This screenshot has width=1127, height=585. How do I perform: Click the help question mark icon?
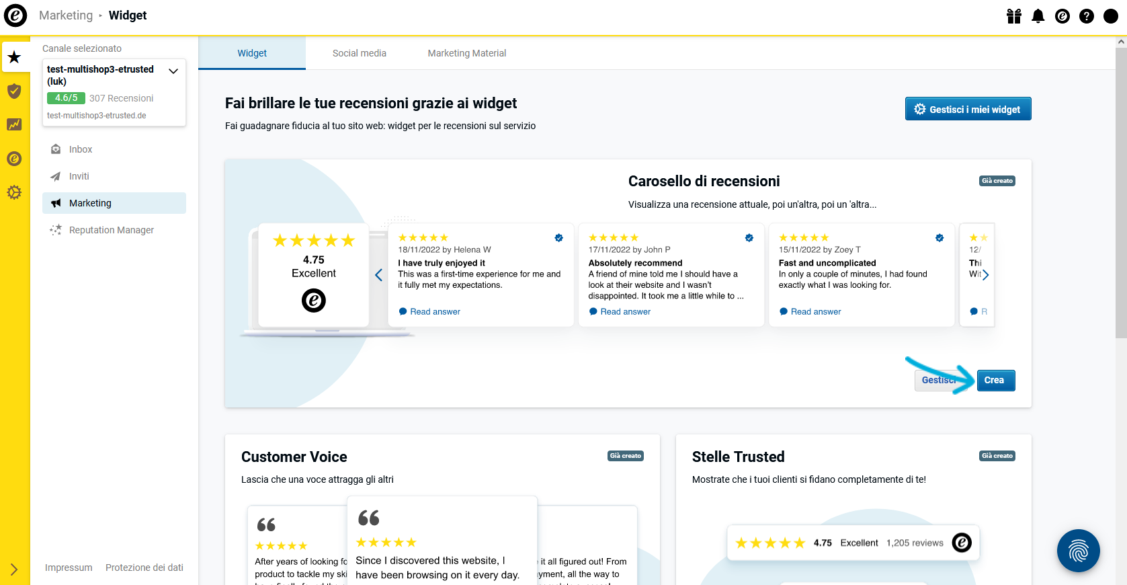[1087, 16]
